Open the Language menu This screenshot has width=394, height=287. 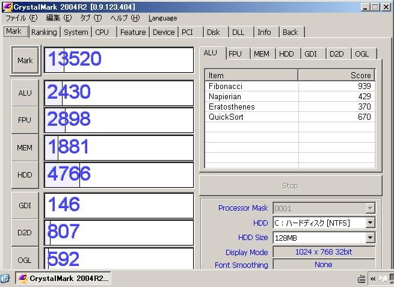(x=162, y=18)
